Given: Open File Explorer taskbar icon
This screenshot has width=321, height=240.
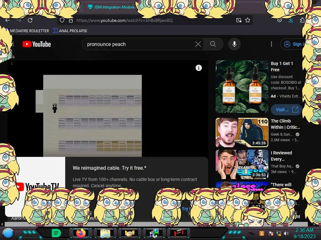Looking at the screenshot, I should tap(105, 233).
